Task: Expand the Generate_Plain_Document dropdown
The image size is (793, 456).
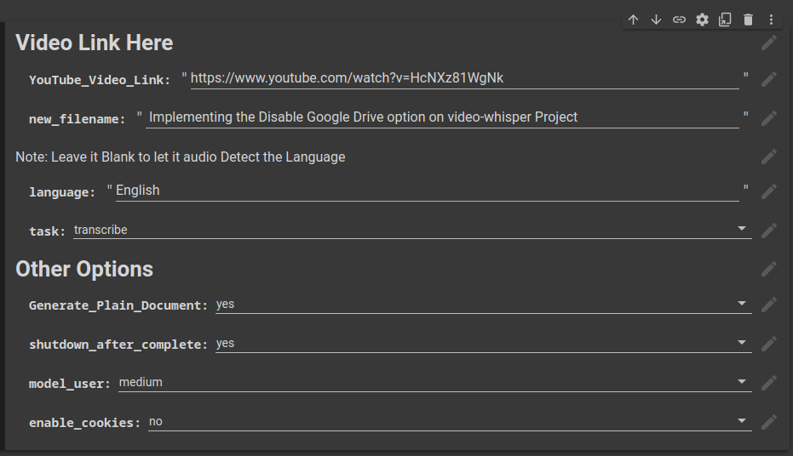Action: pos(483,304)
